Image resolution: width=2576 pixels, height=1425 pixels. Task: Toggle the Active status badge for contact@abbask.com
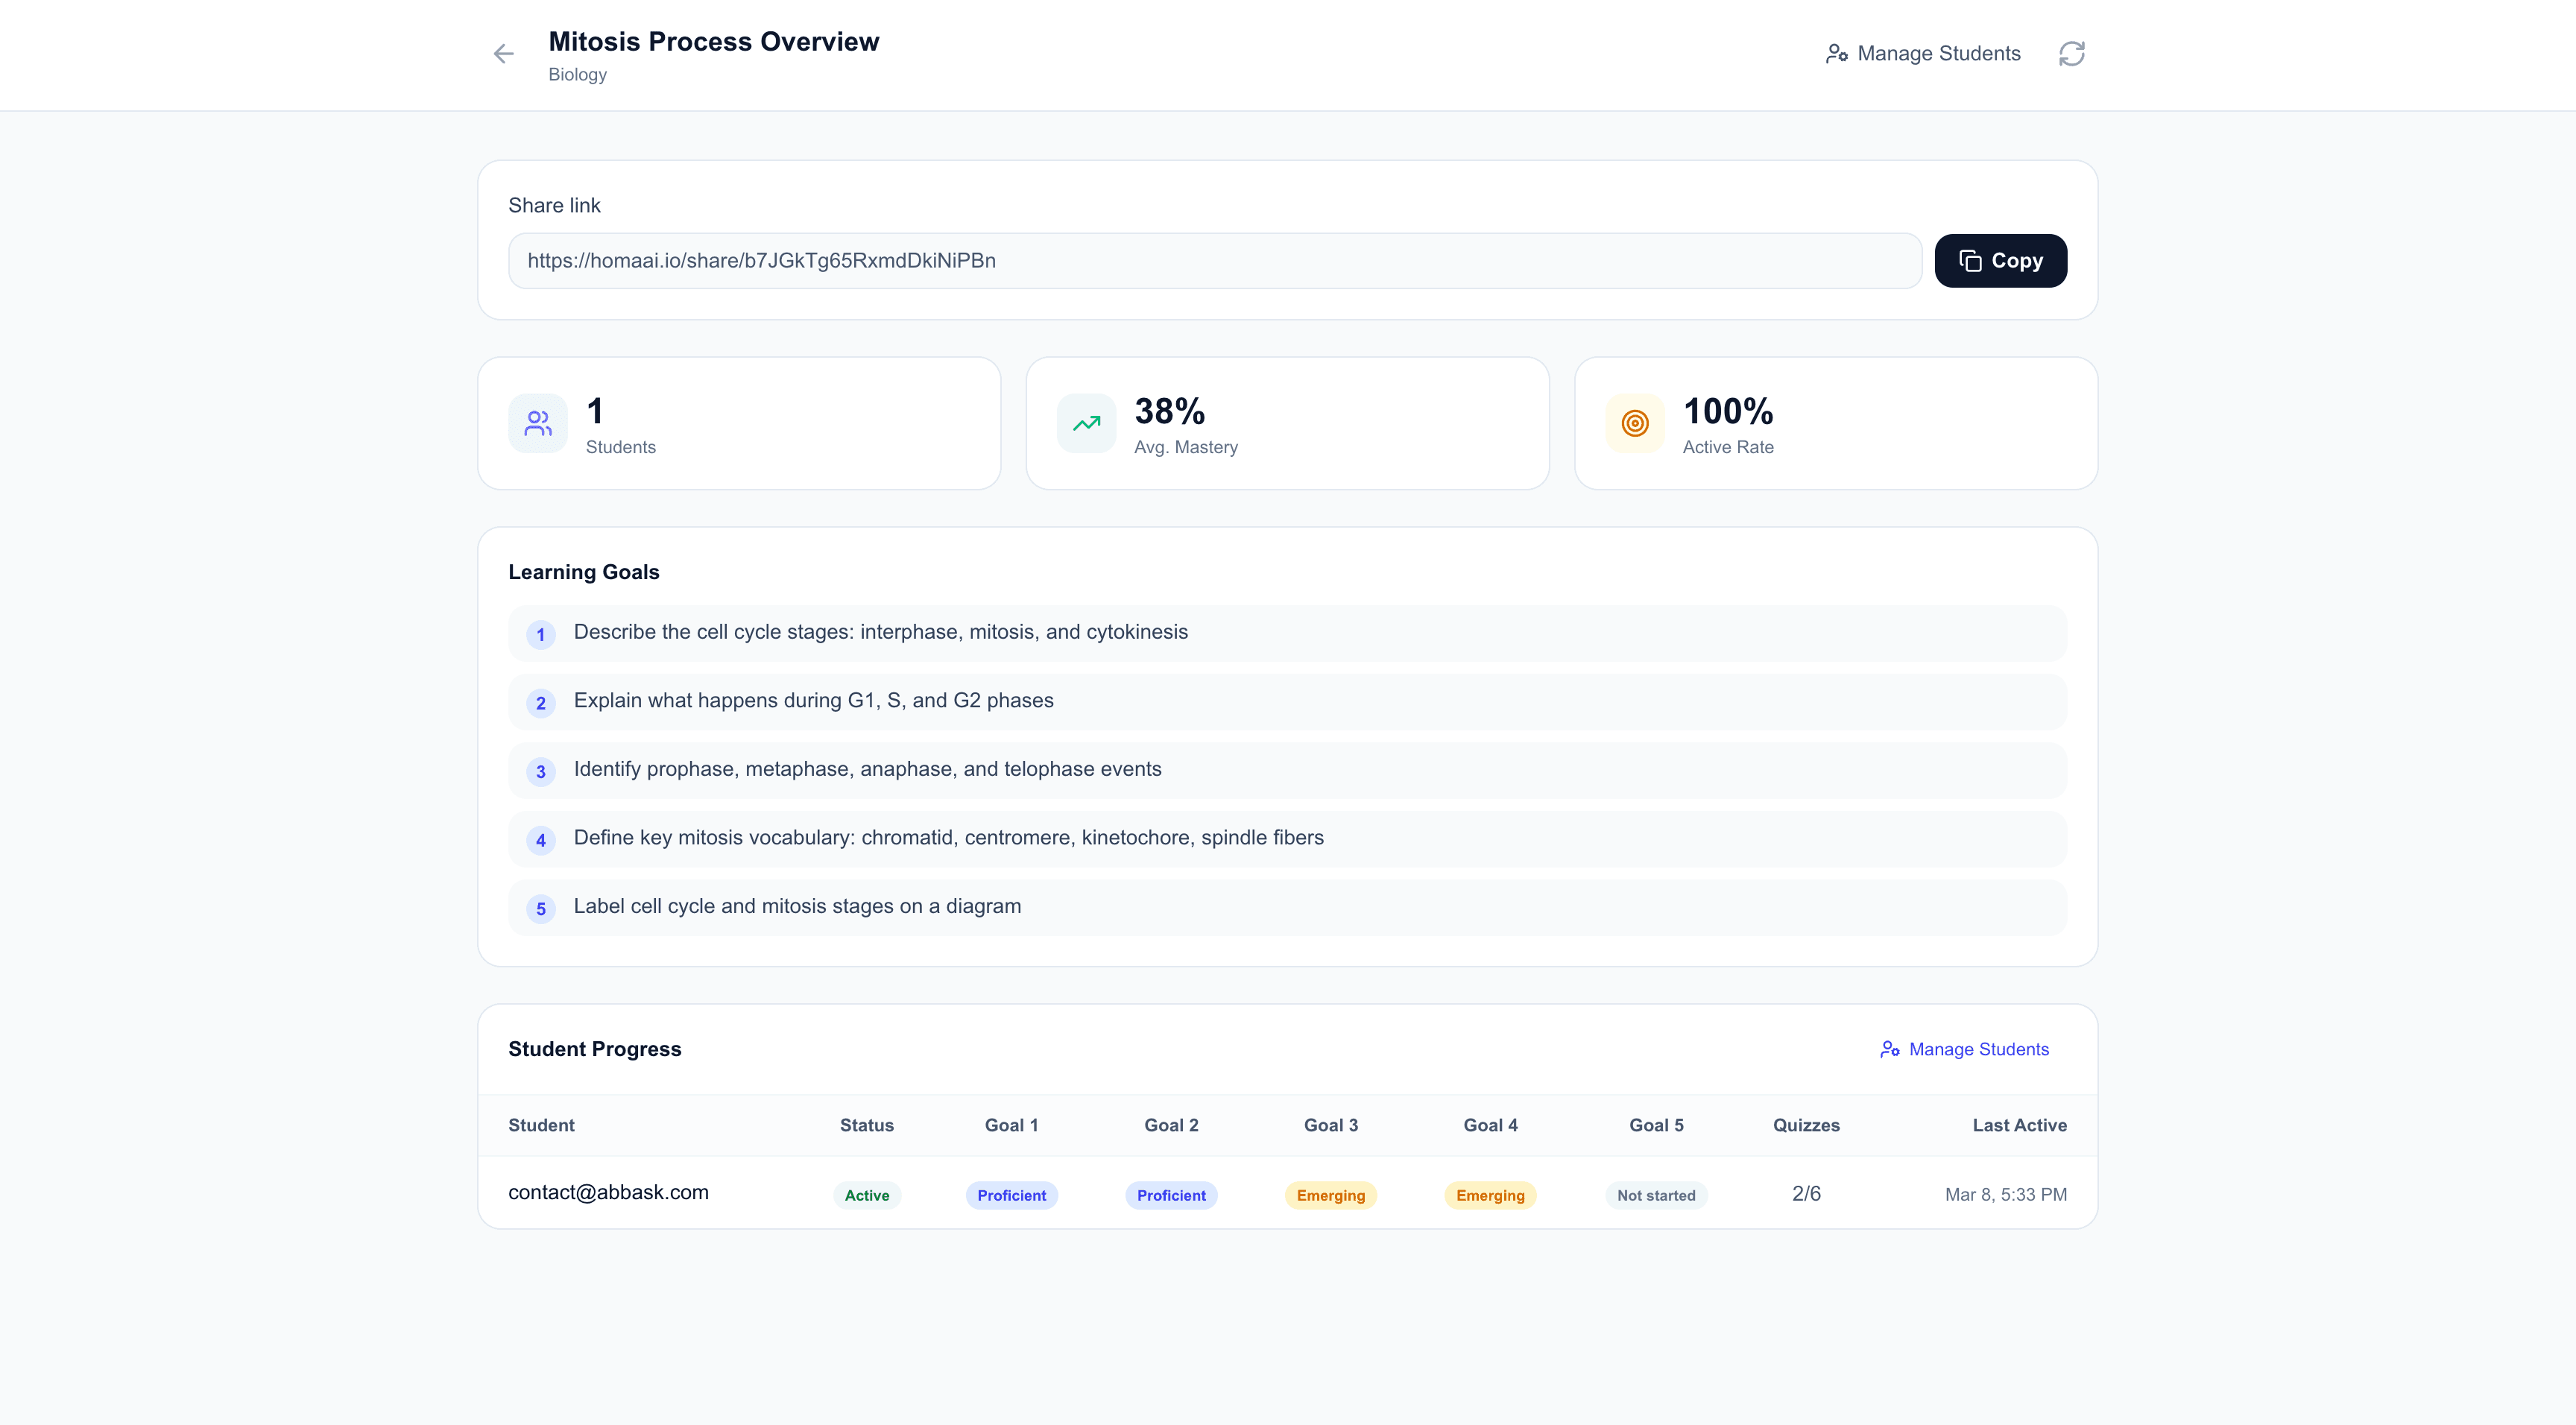[866, 1194]
